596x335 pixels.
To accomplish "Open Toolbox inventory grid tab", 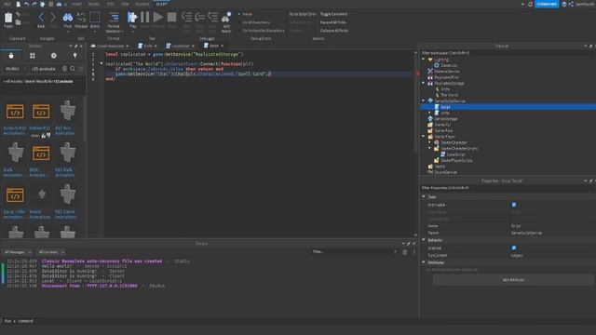I will pyautogui.click(x=33, y=56).
